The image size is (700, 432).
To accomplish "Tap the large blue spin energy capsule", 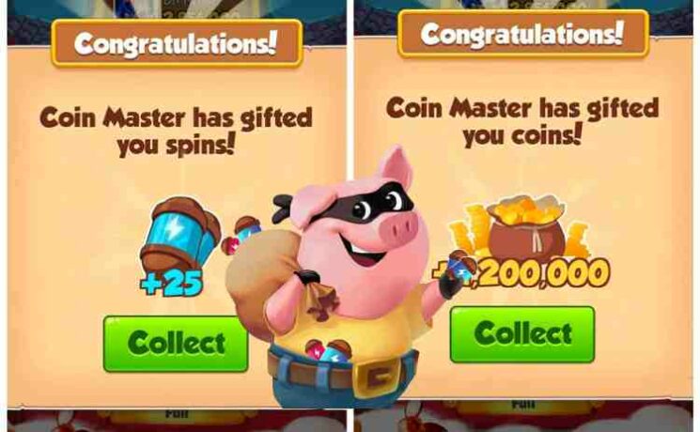I will point(179,236).
